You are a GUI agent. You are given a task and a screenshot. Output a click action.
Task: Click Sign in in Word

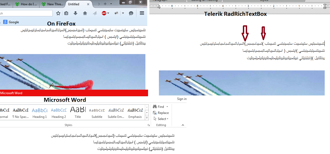(182, 99)
